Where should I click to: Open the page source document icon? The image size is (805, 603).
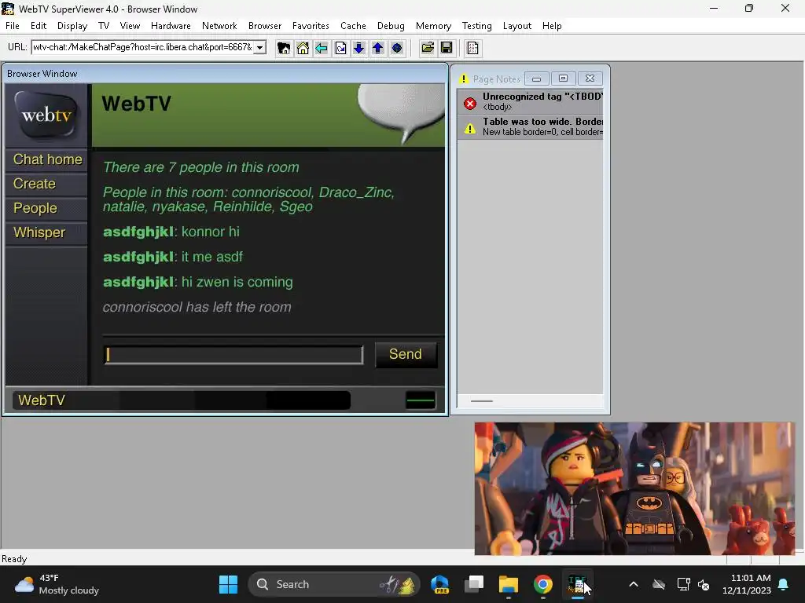472,48
